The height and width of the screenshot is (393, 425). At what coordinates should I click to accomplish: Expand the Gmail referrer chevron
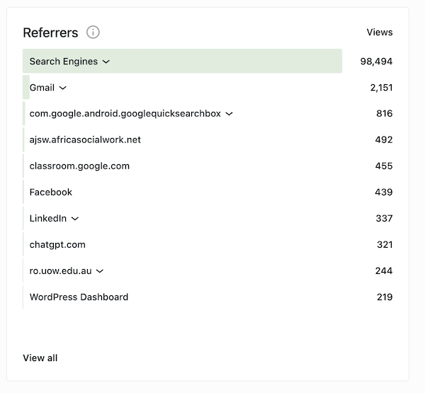tap(62, 88)
